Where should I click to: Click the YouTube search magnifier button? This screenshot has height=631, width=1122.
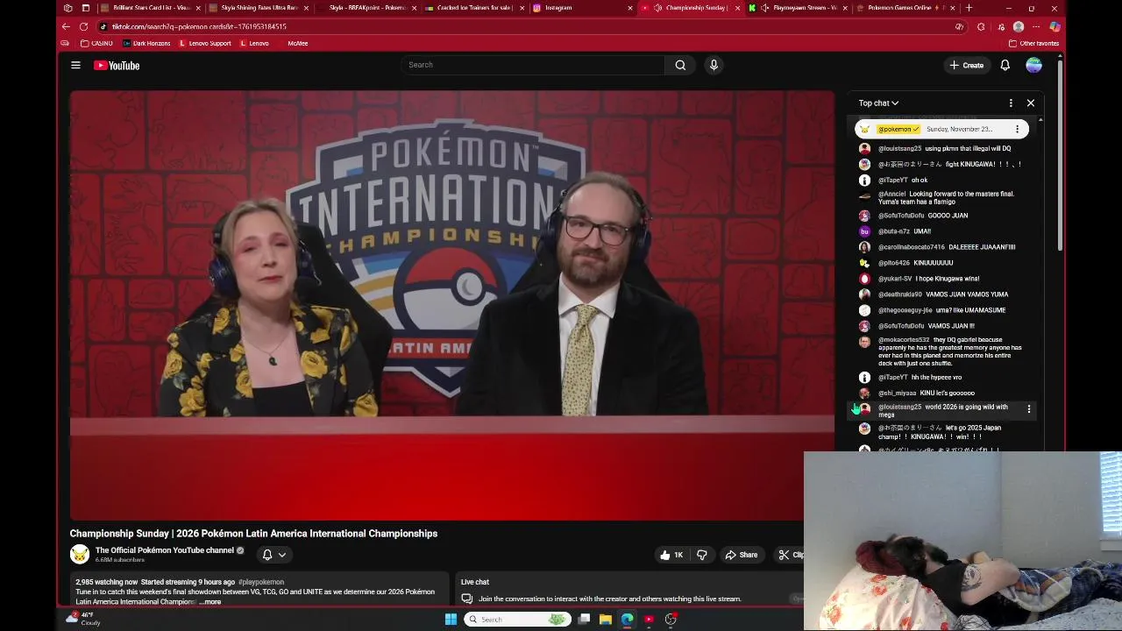point(680,65)
